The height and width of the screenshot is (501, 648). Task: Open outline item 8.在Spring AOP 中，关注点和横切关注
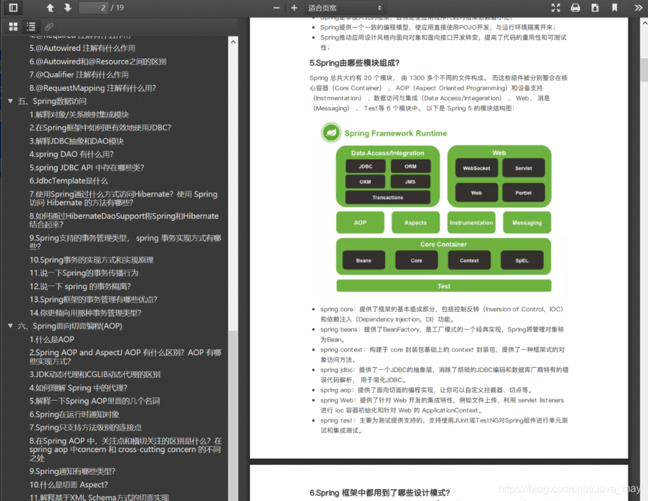125,450
